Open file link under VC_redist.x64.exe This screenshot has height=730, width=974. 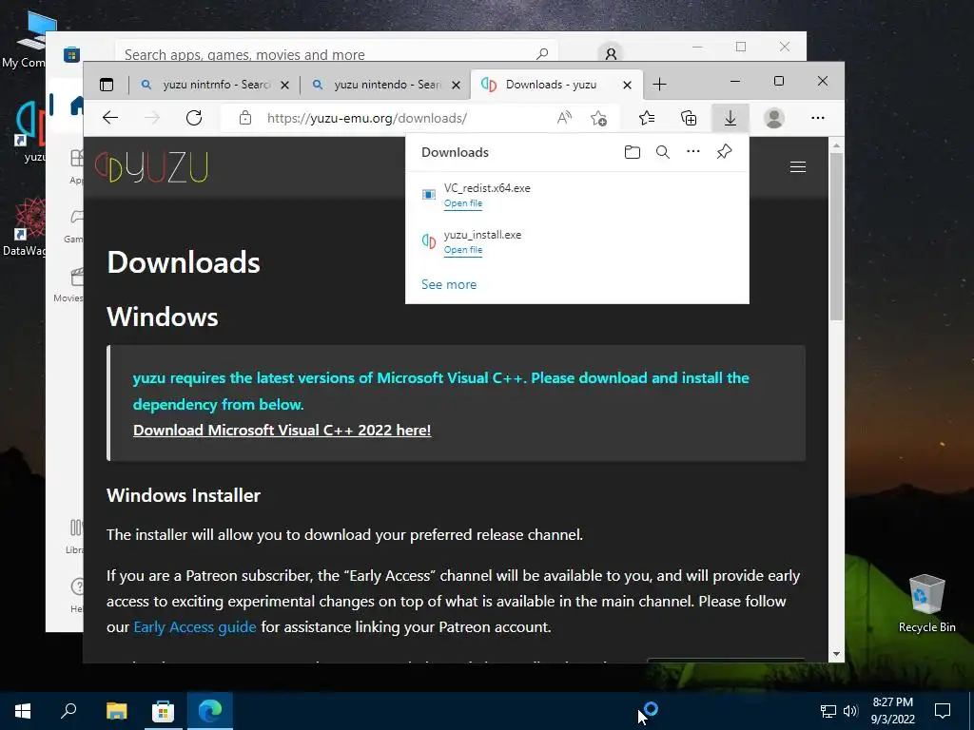tap(463, 203)
